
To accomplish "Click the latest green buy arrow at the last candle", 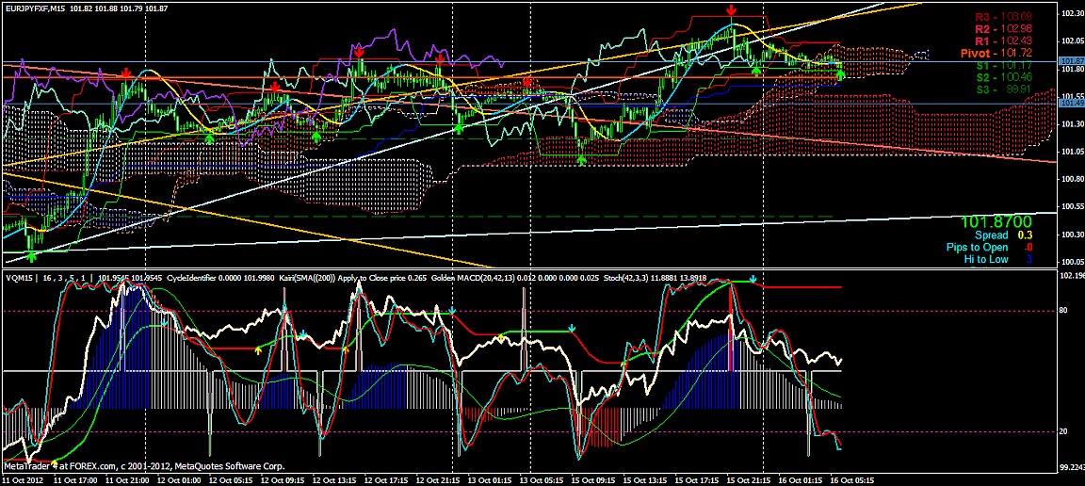I will point(840,73).
